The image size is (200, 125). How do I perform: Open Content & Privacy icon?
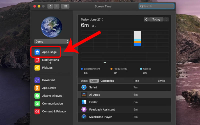coord(37,111)
